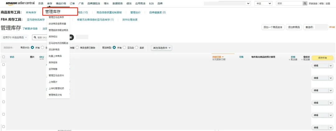Choose 库存规划 from the open menu
Screen dimensions: 336x131
[53, 37]
